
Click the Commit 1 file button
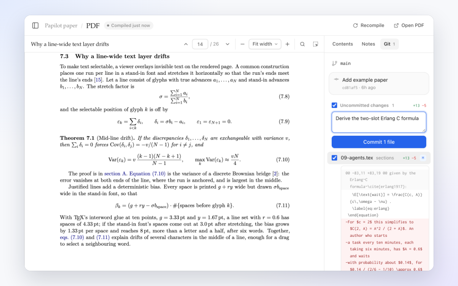tap(379, 142)
